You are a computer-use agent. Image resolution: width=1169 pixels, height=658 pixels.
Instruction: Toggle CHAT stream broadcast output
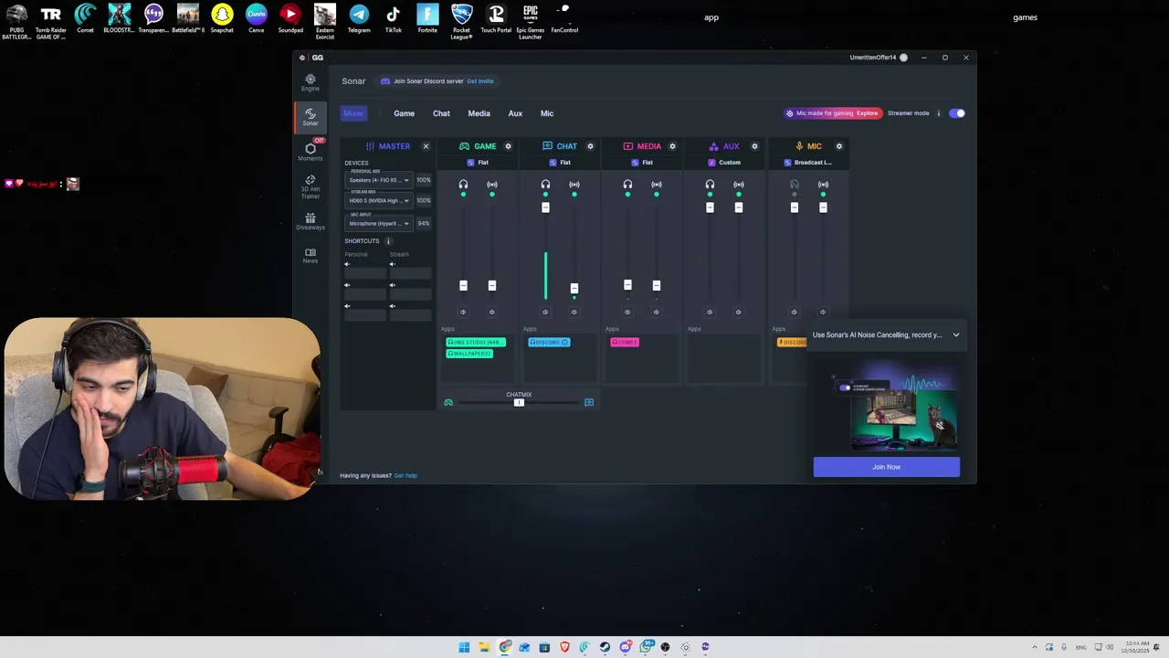click(x=574, y=185)
